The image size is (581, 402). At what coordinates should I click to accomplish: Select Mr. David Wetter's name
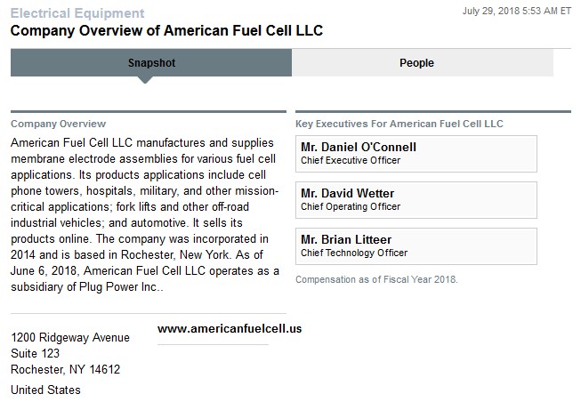(347, 193)
